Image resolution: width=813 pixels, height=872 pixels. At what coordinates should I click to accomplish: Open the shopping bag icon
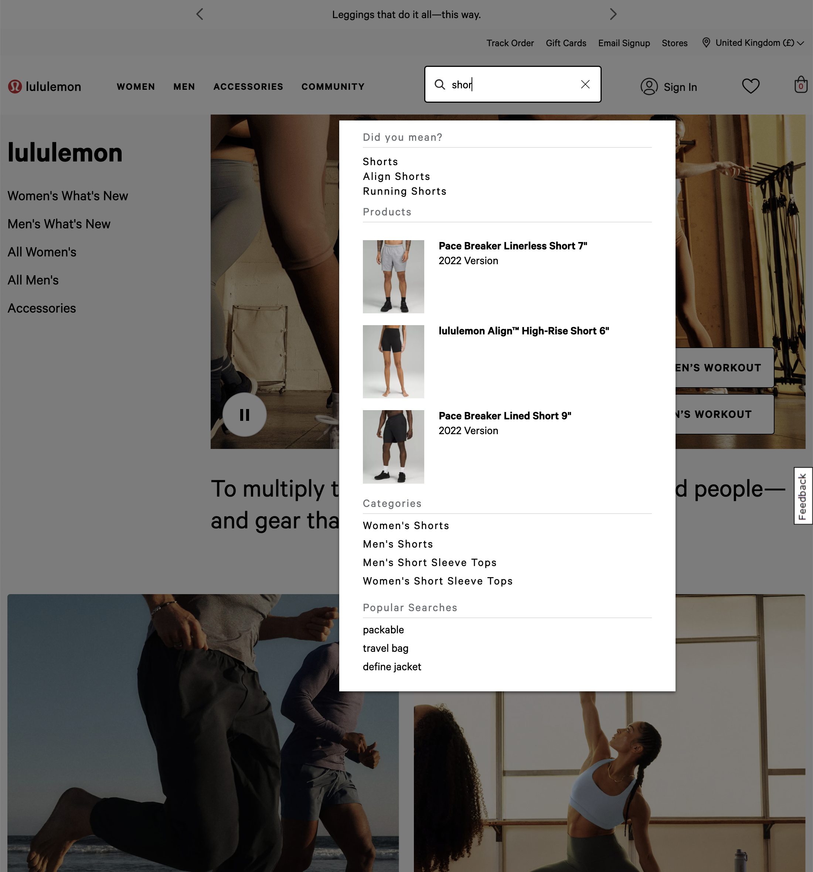point(800,85)
